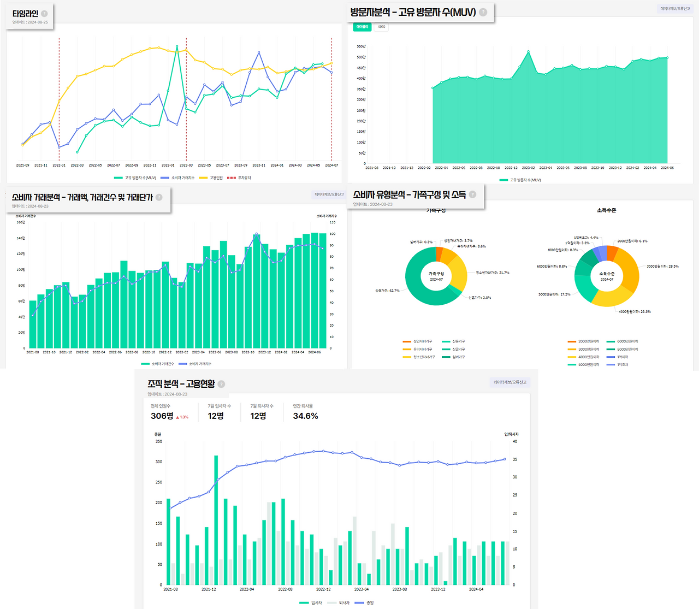Toggle 퇴사자 legend in employment chart

click(x=339, y=603)
